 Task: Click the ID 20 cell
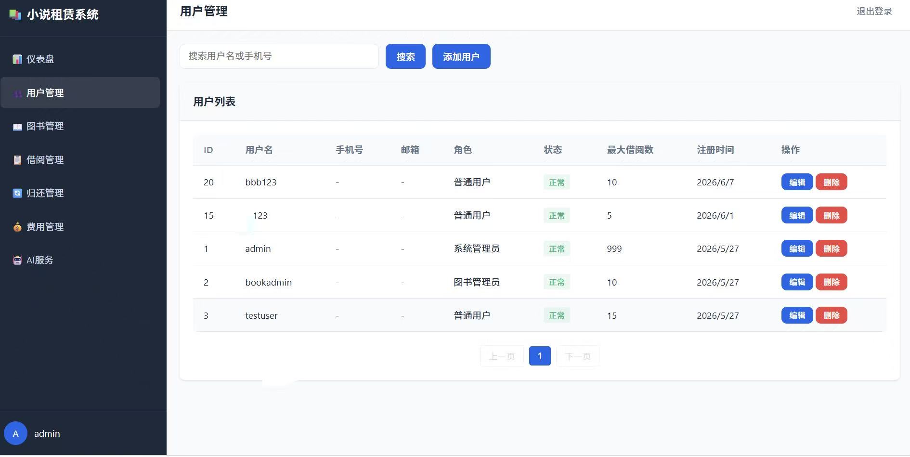(x=208, y=182)
